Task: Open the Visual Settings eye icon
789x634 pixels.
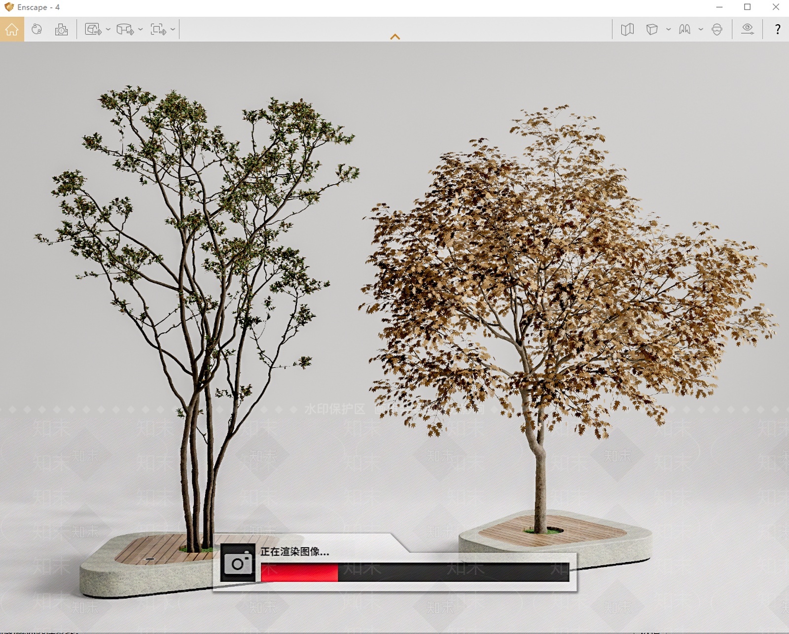Action: point(748,29)
